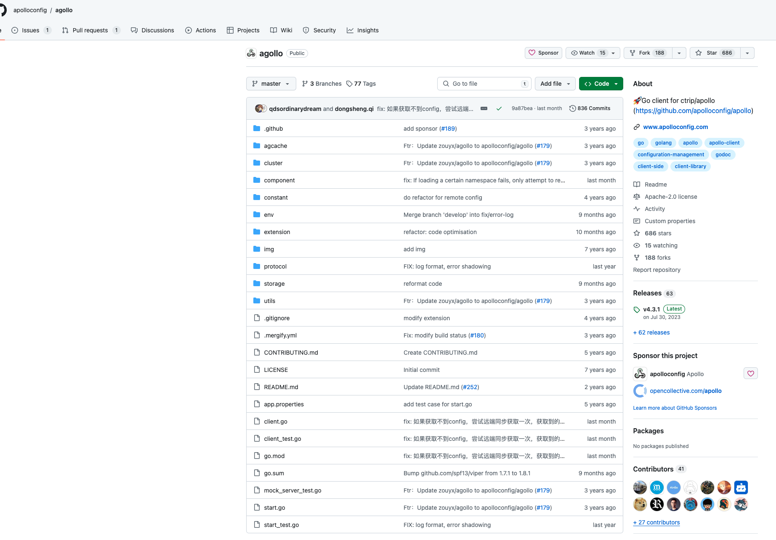This screenshot has width=776, height=540.
Task: Click the Open Collective logo icon
Action: 640,391
